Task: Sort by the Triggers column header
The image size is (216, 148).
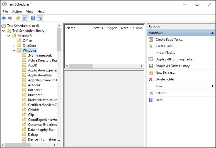Action: coord(112,28)
